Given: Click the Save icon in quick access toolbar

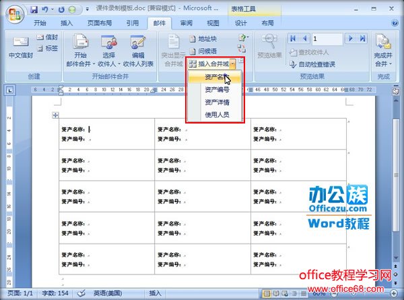Looking at the screenshot, I should click(34, 10).
